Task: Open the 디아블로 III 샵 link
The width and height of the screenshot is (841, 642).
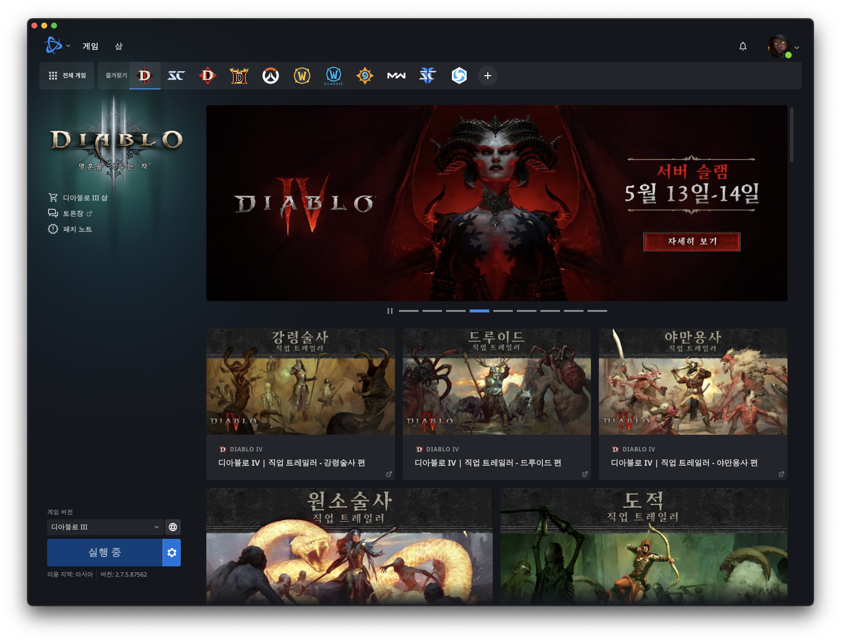Action: tap(78, 197)
